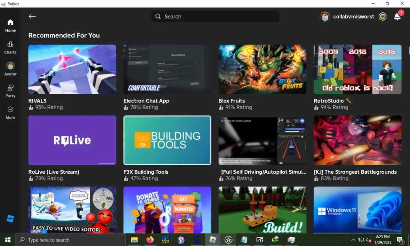410x246 pixels.
Task: Click the Electron Chat App title
Action: pos(146,101)
